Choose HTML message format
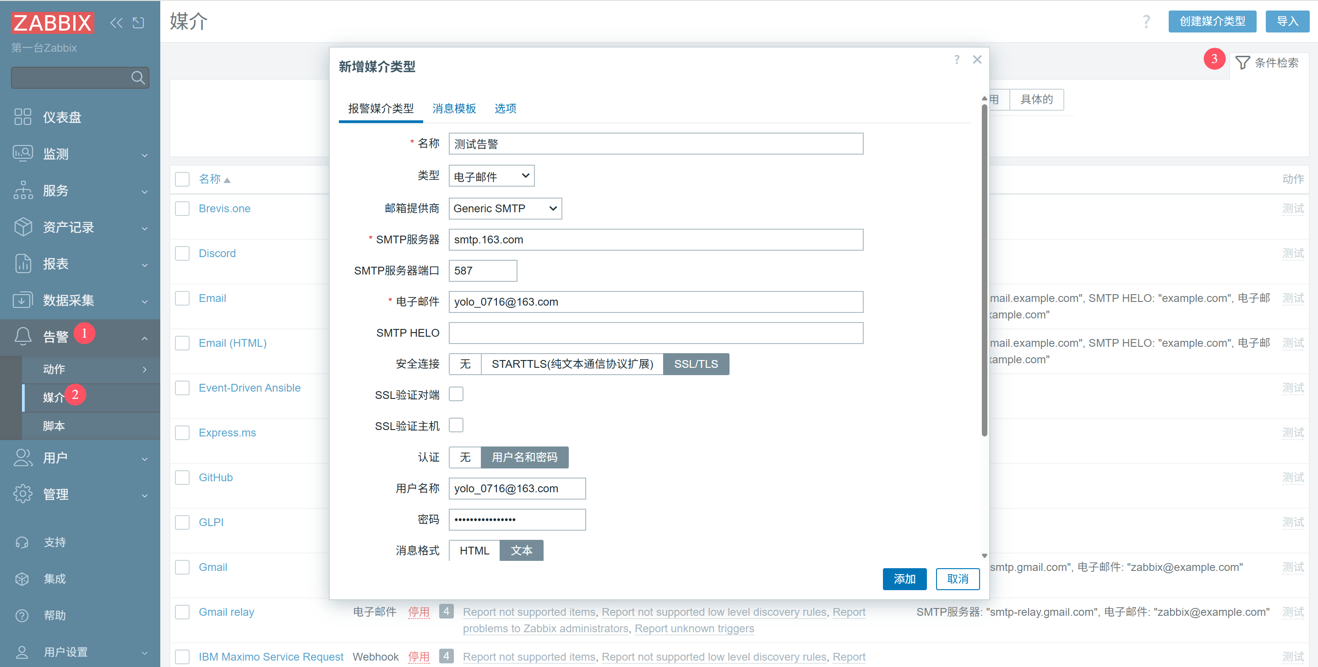 [474, 550]
